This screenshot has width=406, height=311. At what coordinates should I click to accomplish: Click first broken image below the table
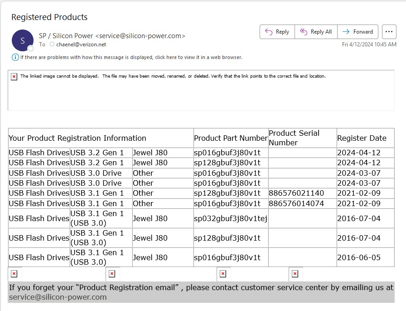(14, 274)
